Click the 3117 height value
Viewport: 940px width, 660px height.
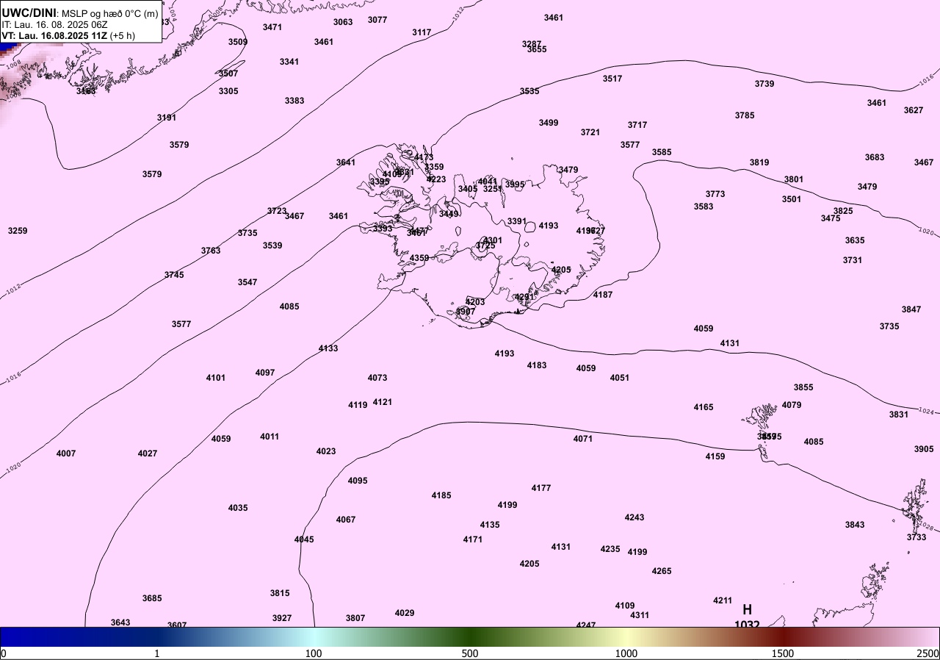coord(422,32)
